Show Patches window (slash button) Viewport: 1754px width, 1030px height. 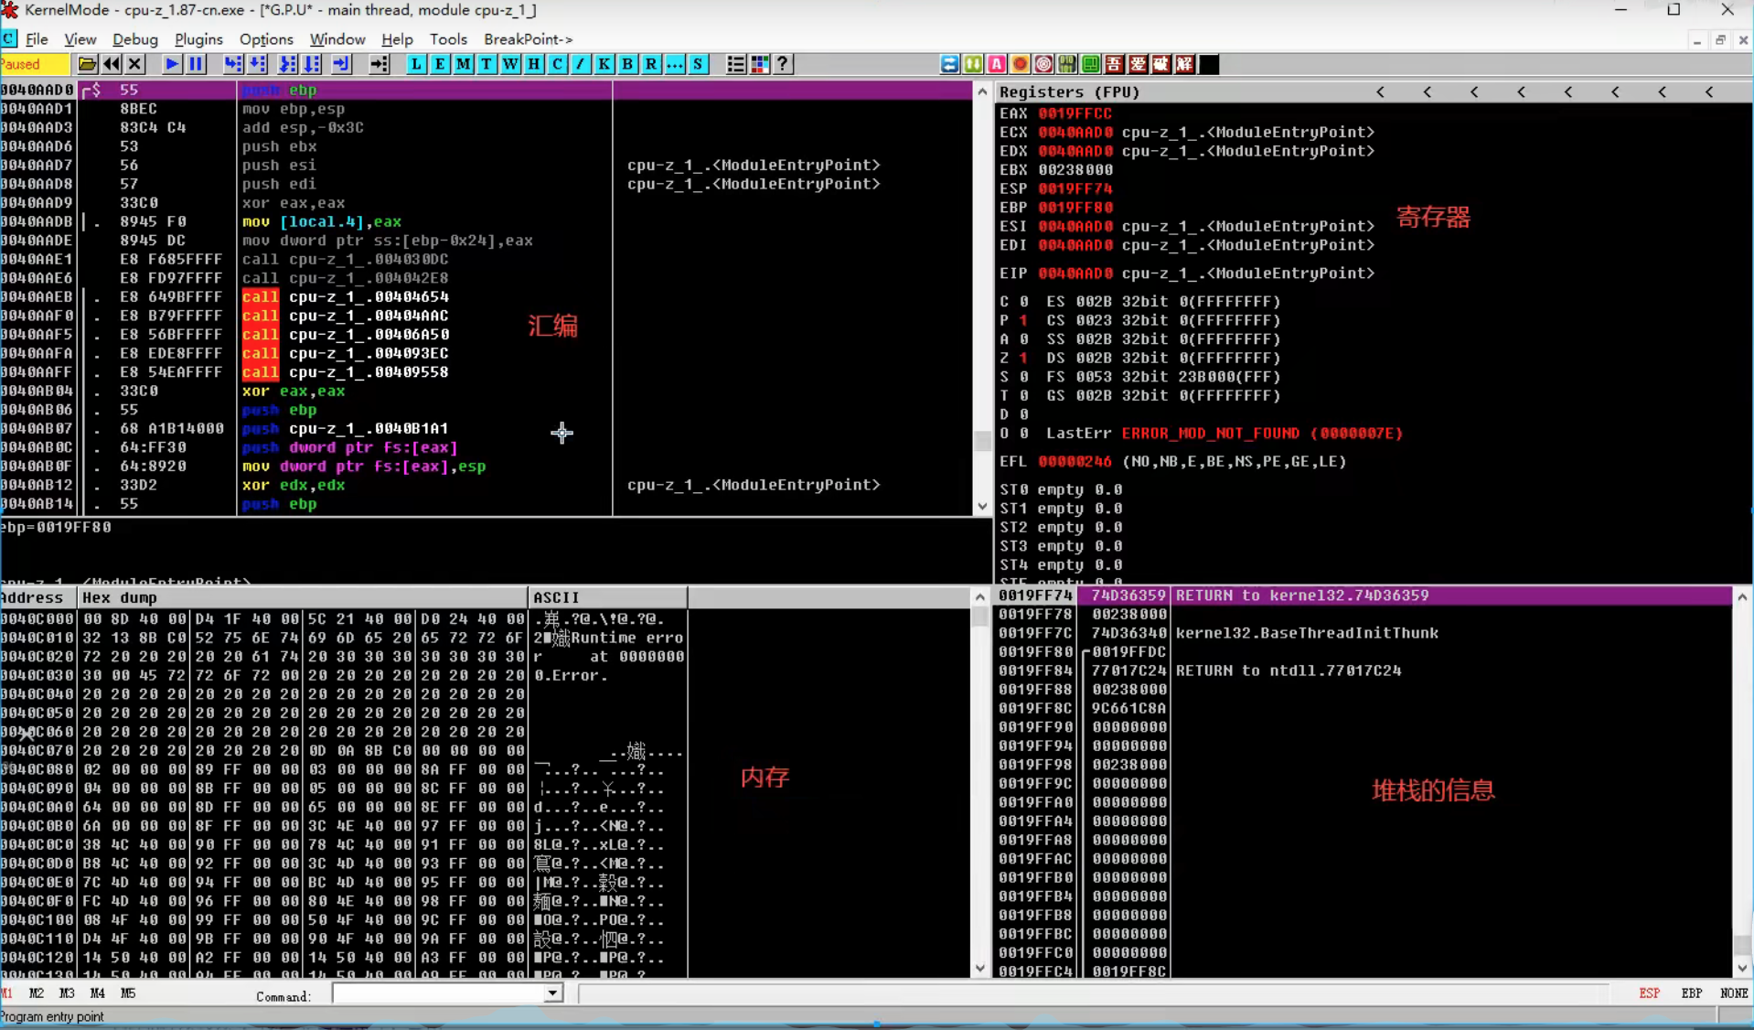click(x=581, y=64)
